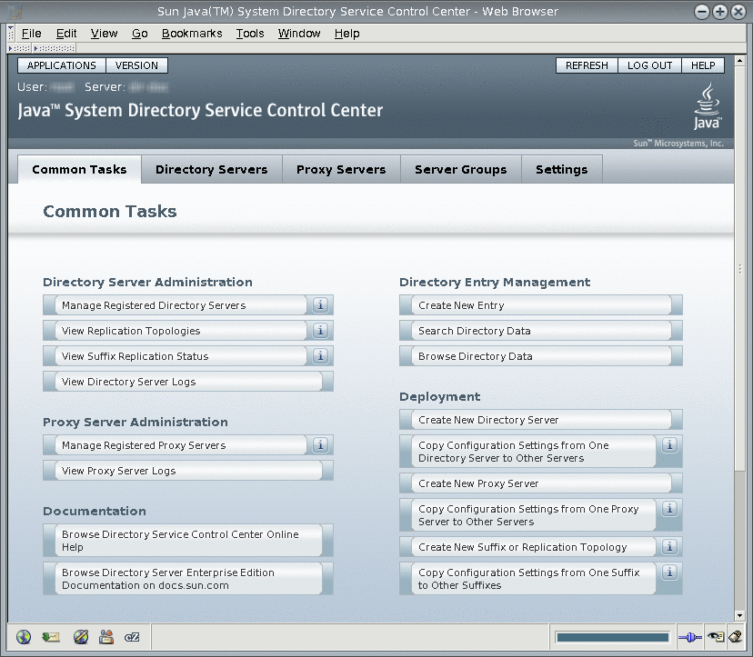Click the cookie/privacy eye icon in status bar
The width and height of the screenshot is (753, 657).
(x=716, y=637)
